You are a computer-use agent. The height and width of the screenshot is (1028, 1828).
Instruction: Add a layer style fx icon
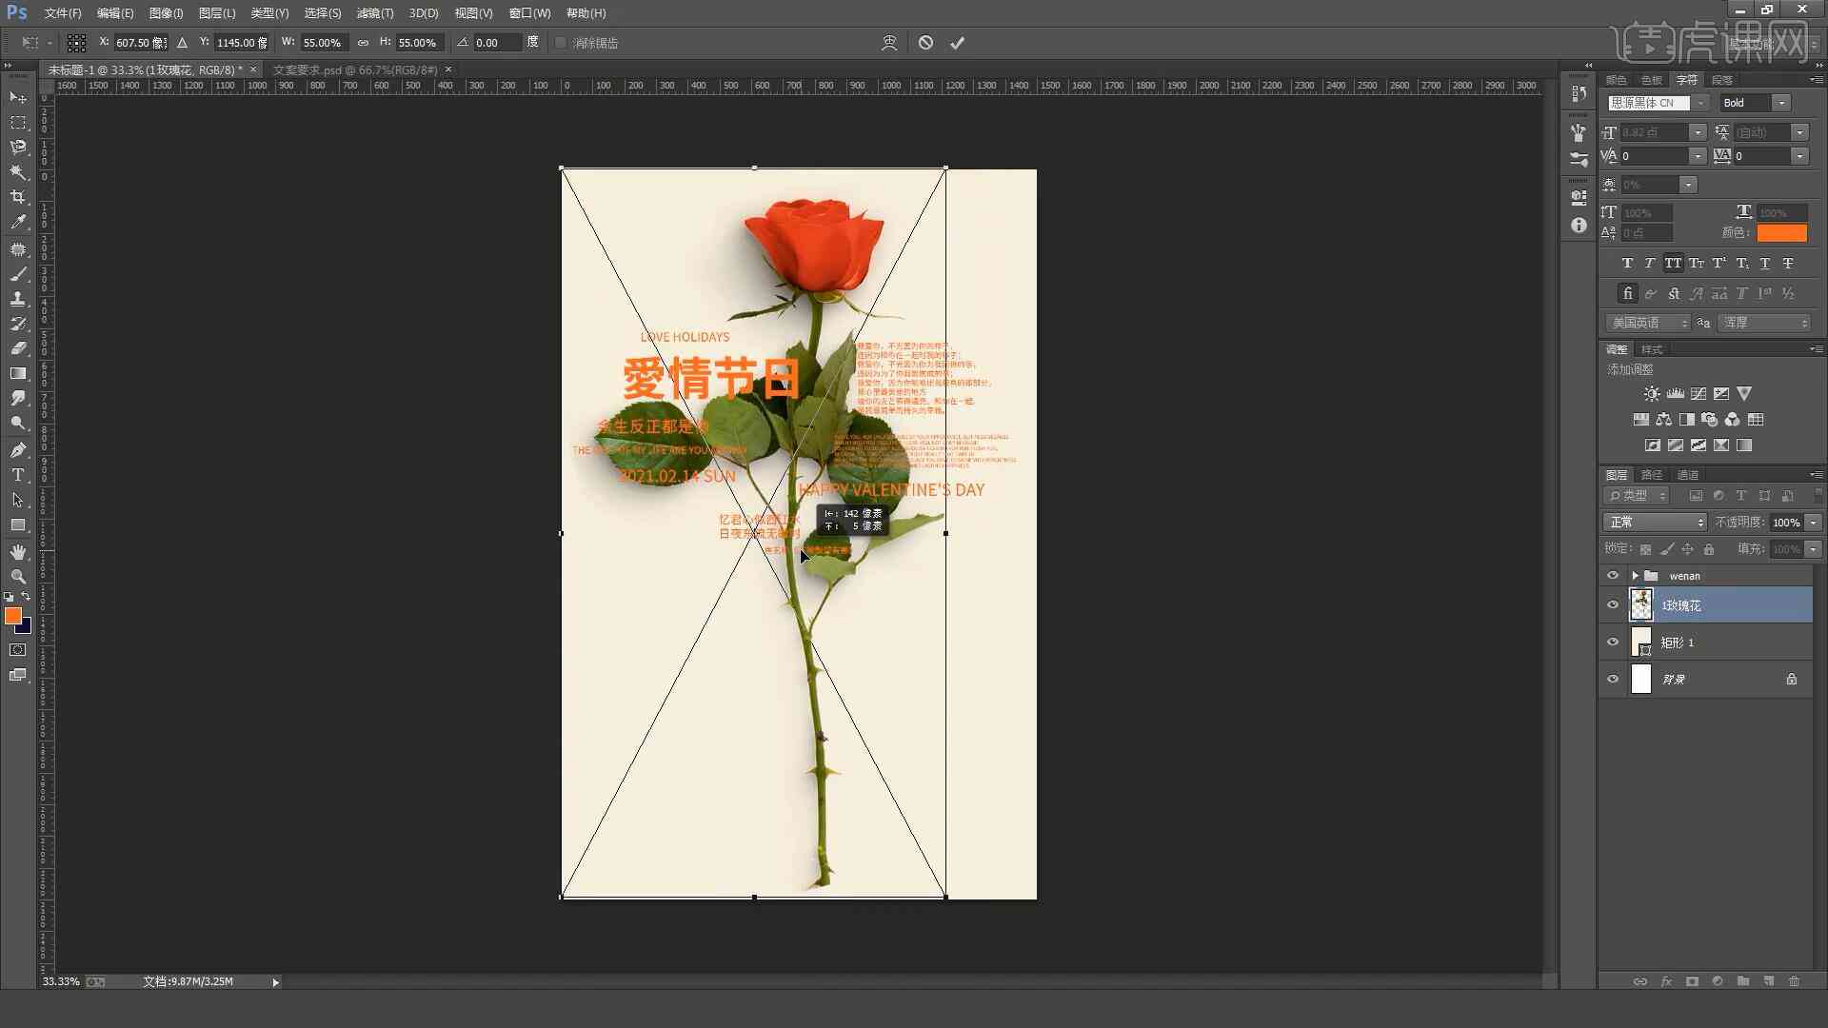(1666, 981)
